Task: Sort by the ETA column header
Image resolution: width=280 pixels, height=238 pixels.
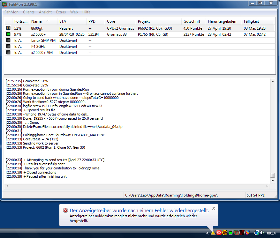Action: 72,21
